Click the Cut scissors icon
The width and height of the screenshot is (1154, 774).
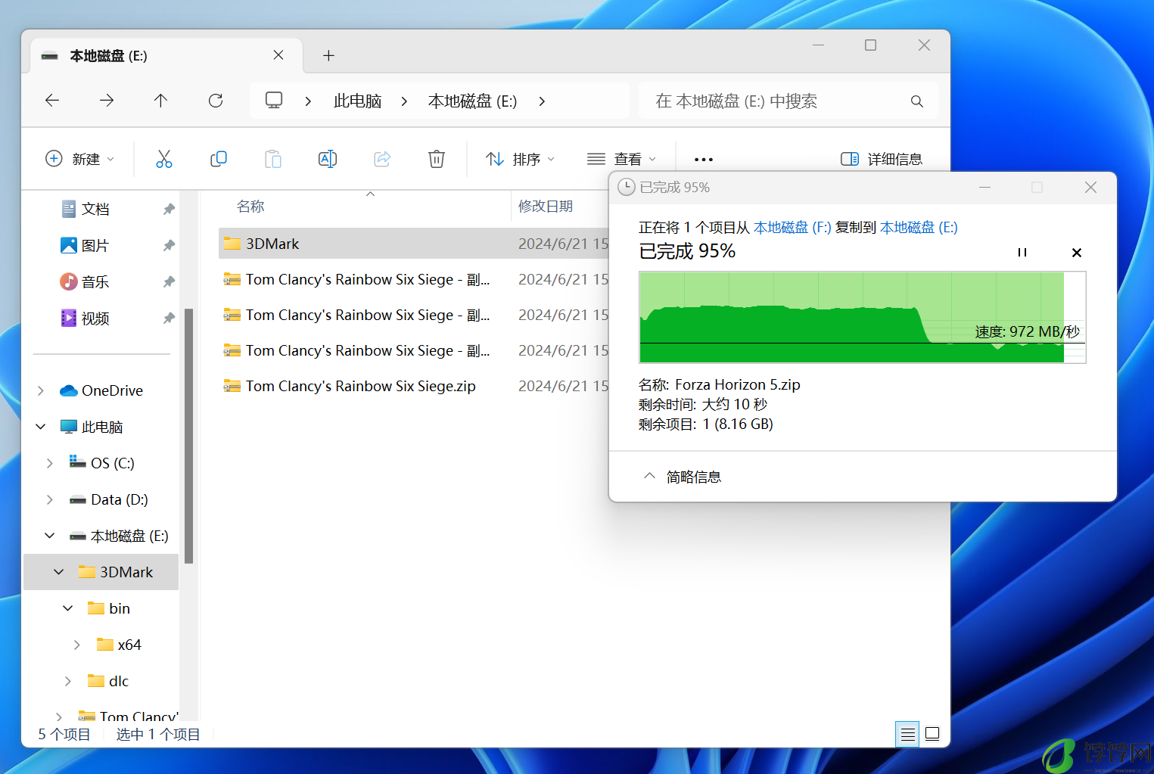pos(164,159)
